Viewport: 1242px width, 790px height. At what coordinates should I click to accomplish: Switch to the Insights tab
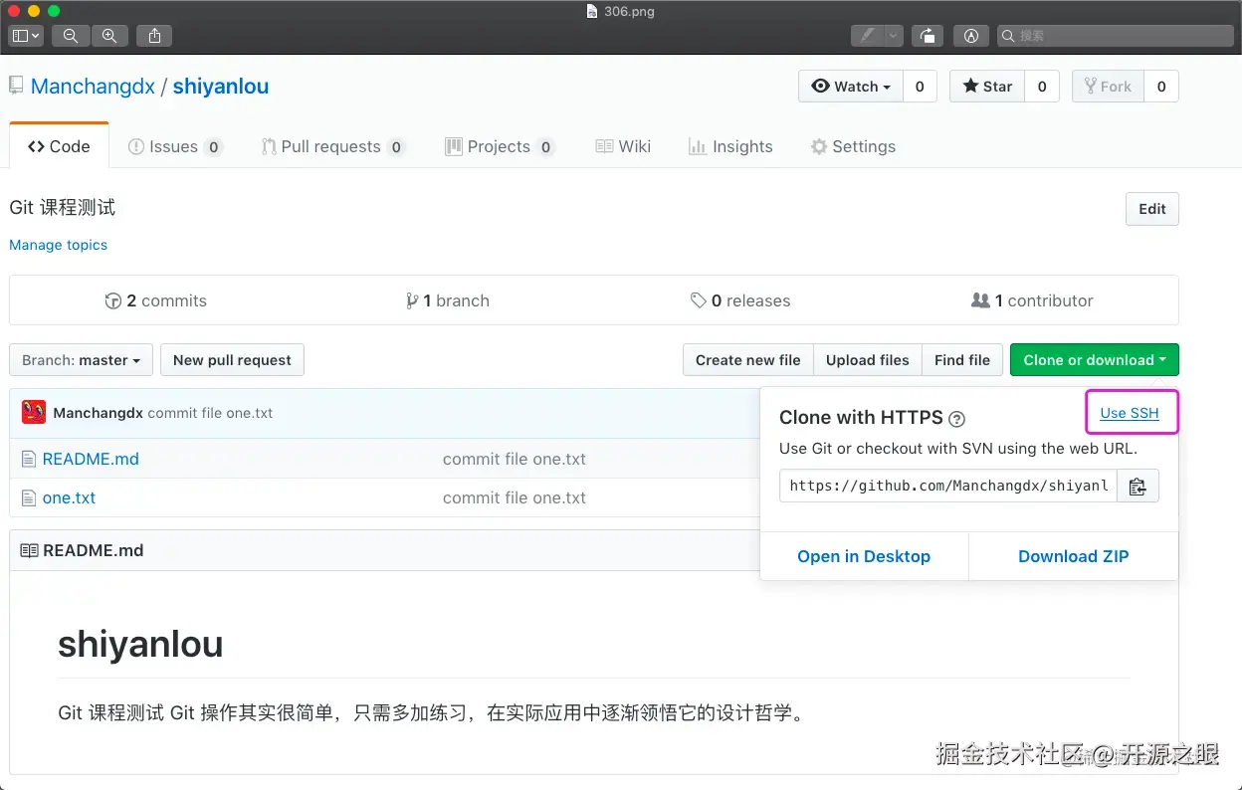click(x=730, y=146)
